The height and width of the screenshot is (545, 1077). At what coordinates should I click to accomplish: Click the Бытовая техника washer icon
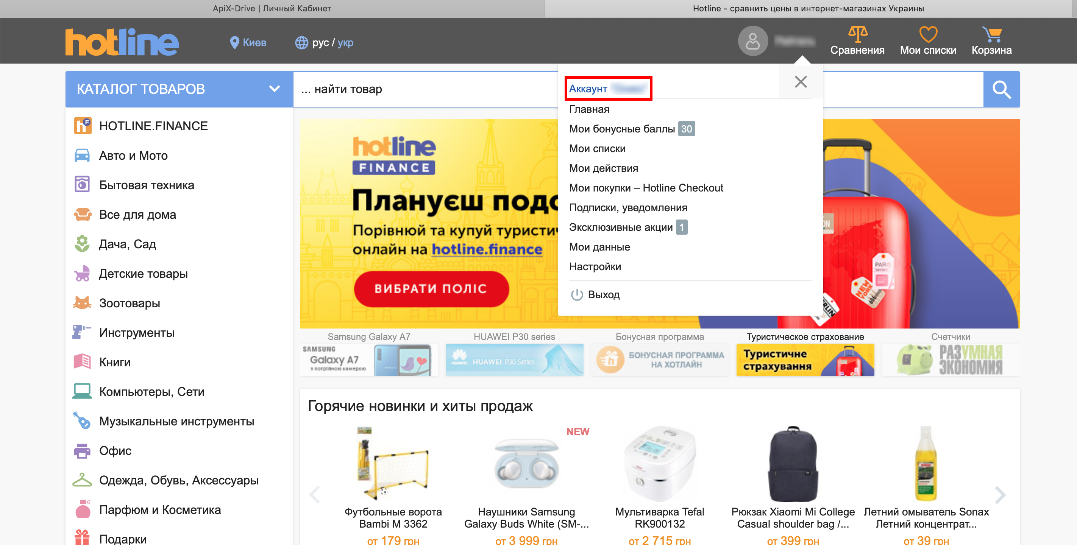pos(82,185)
